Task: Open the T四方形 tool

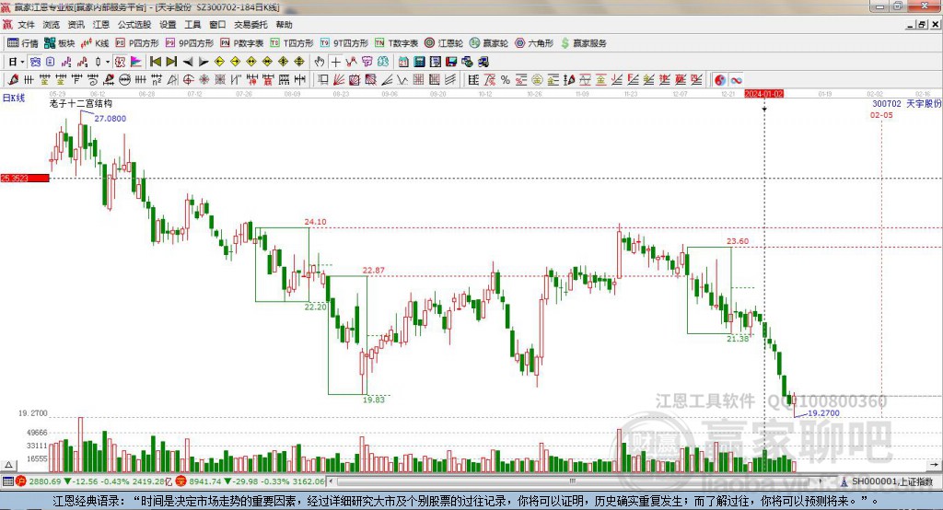Action: (x=292, y=43)
